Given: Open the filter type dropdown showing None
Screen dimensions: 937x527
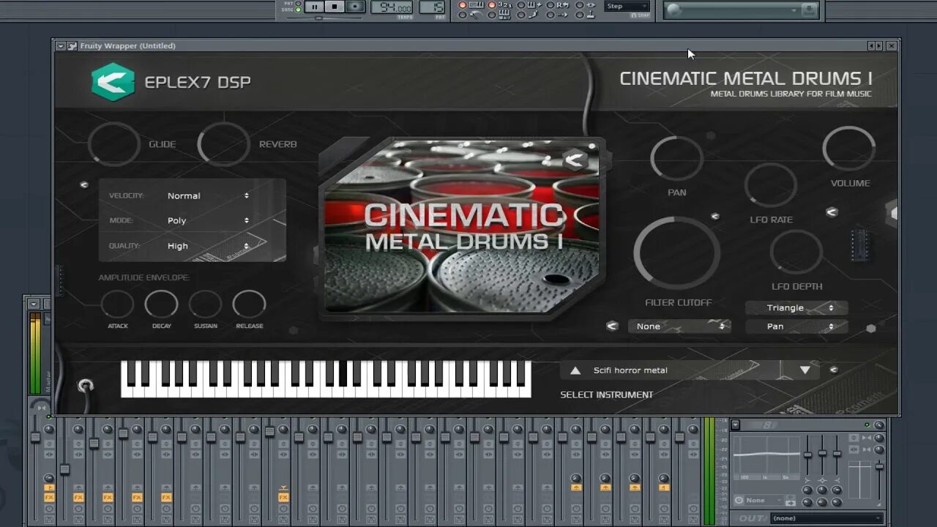Looking at the screenshot, I should point(679,326).
